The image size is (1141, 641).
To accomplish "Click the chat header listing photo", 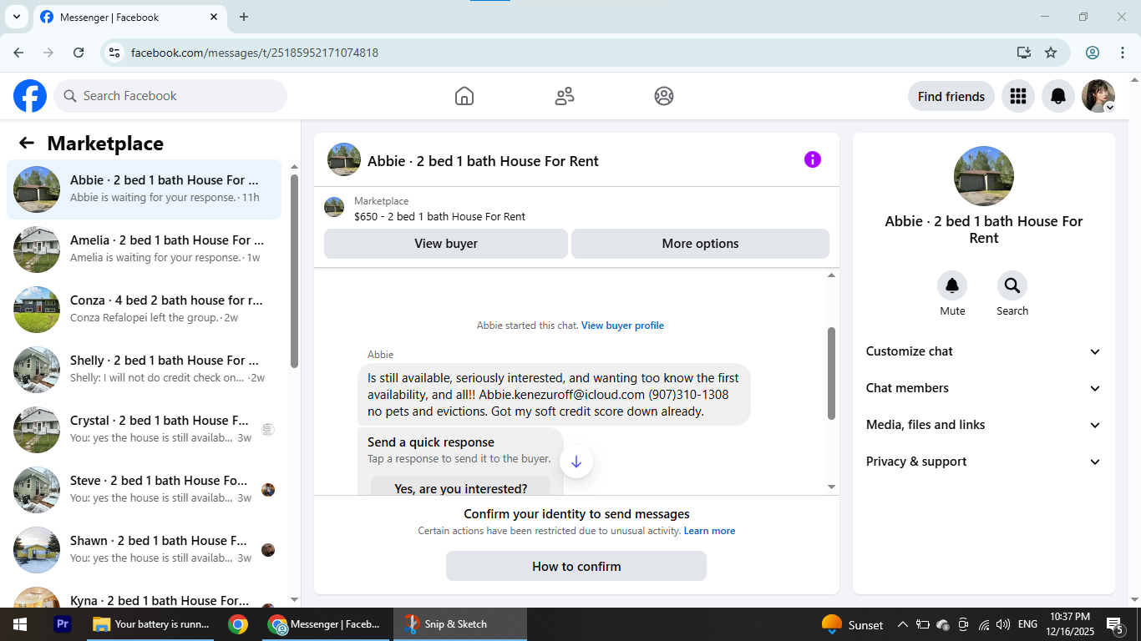I will point(344,159).
